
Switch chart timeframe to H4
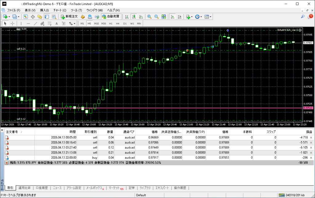coord(118,23)
